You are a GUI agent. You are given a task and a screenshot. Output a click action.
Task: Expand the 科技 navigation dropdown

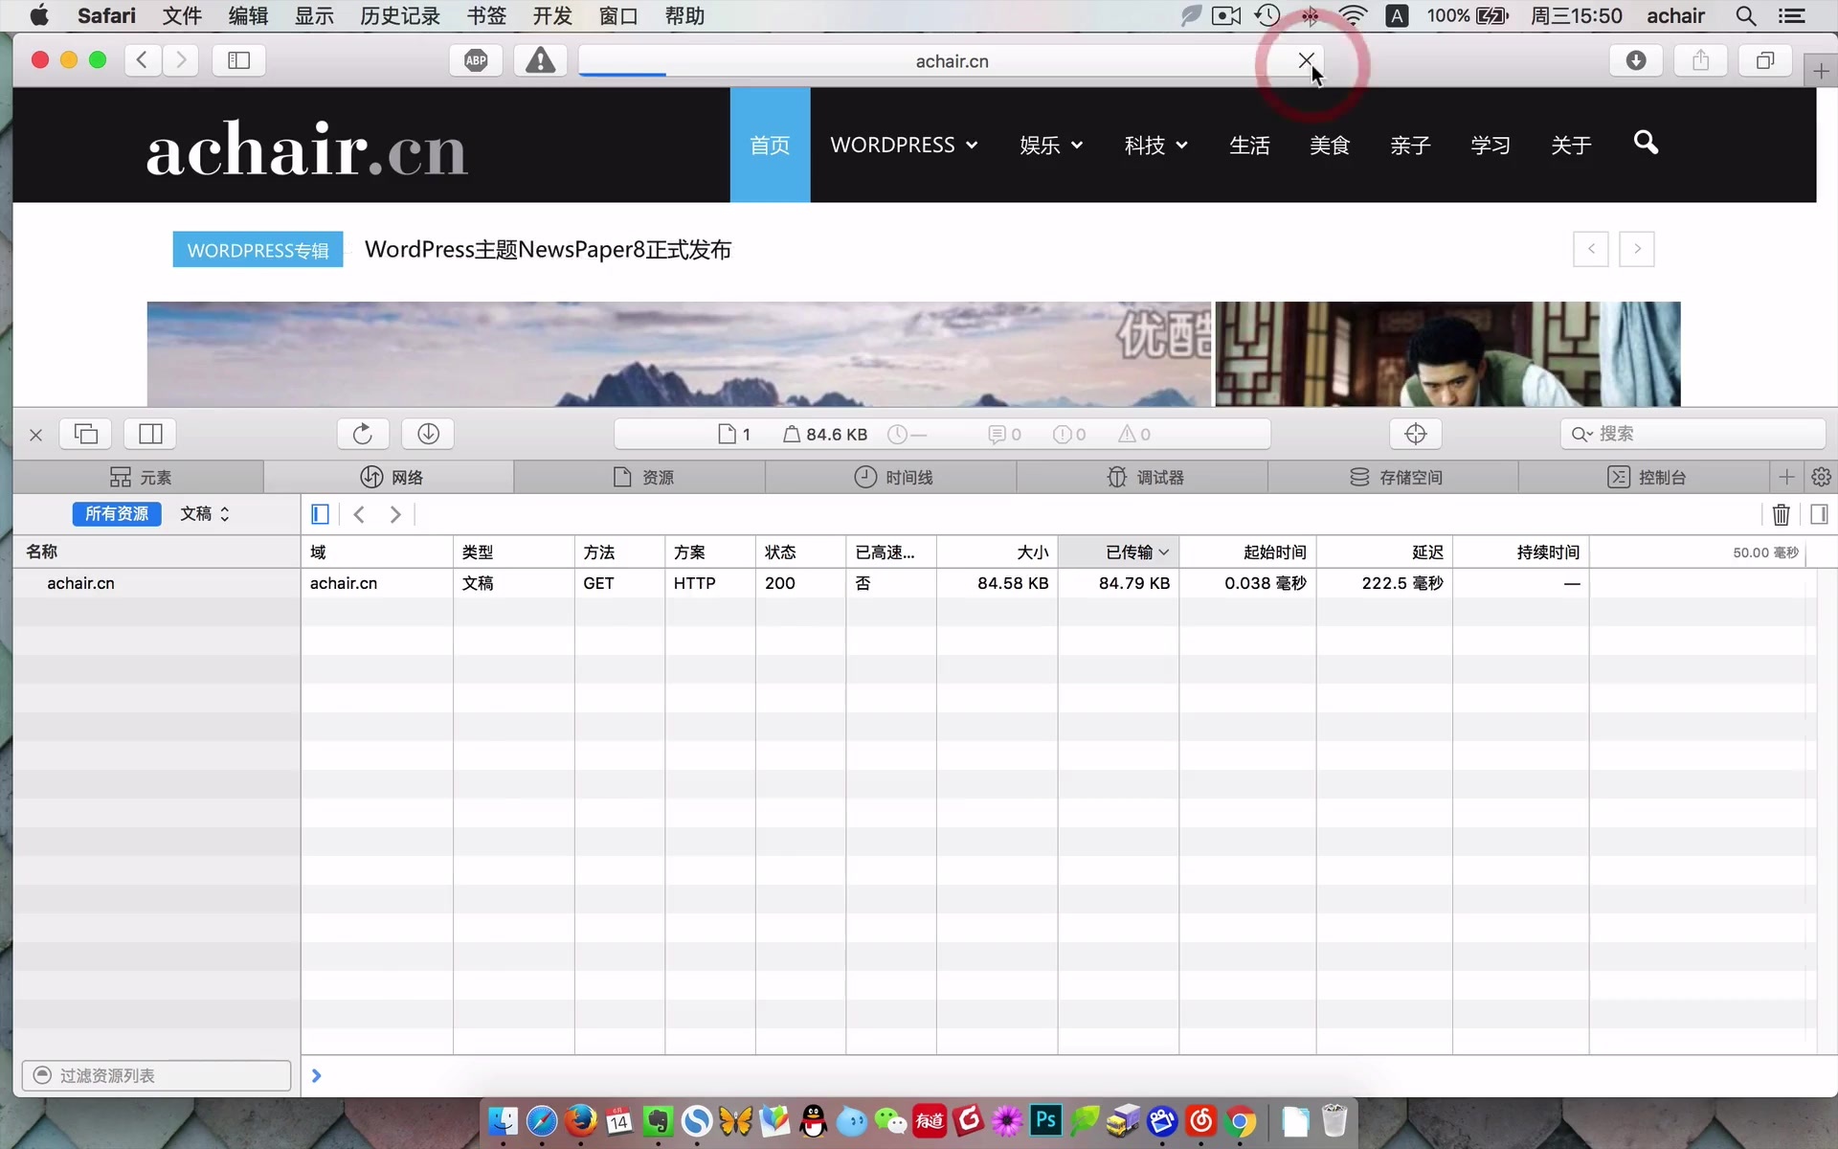pos(1155,145)
